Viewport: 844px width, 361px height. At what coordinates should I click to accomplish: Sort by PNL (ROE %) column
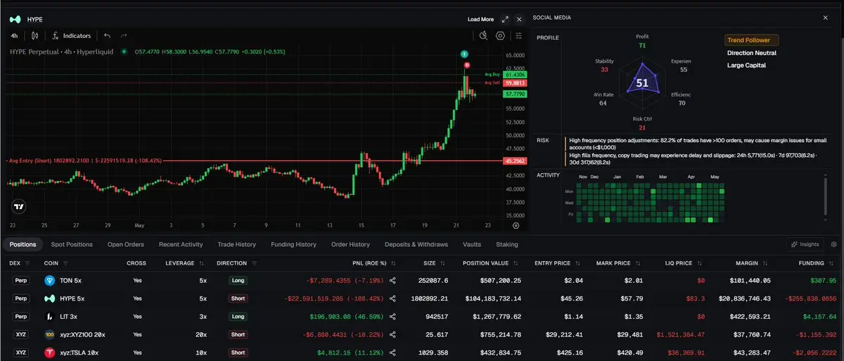coord(393,263)
